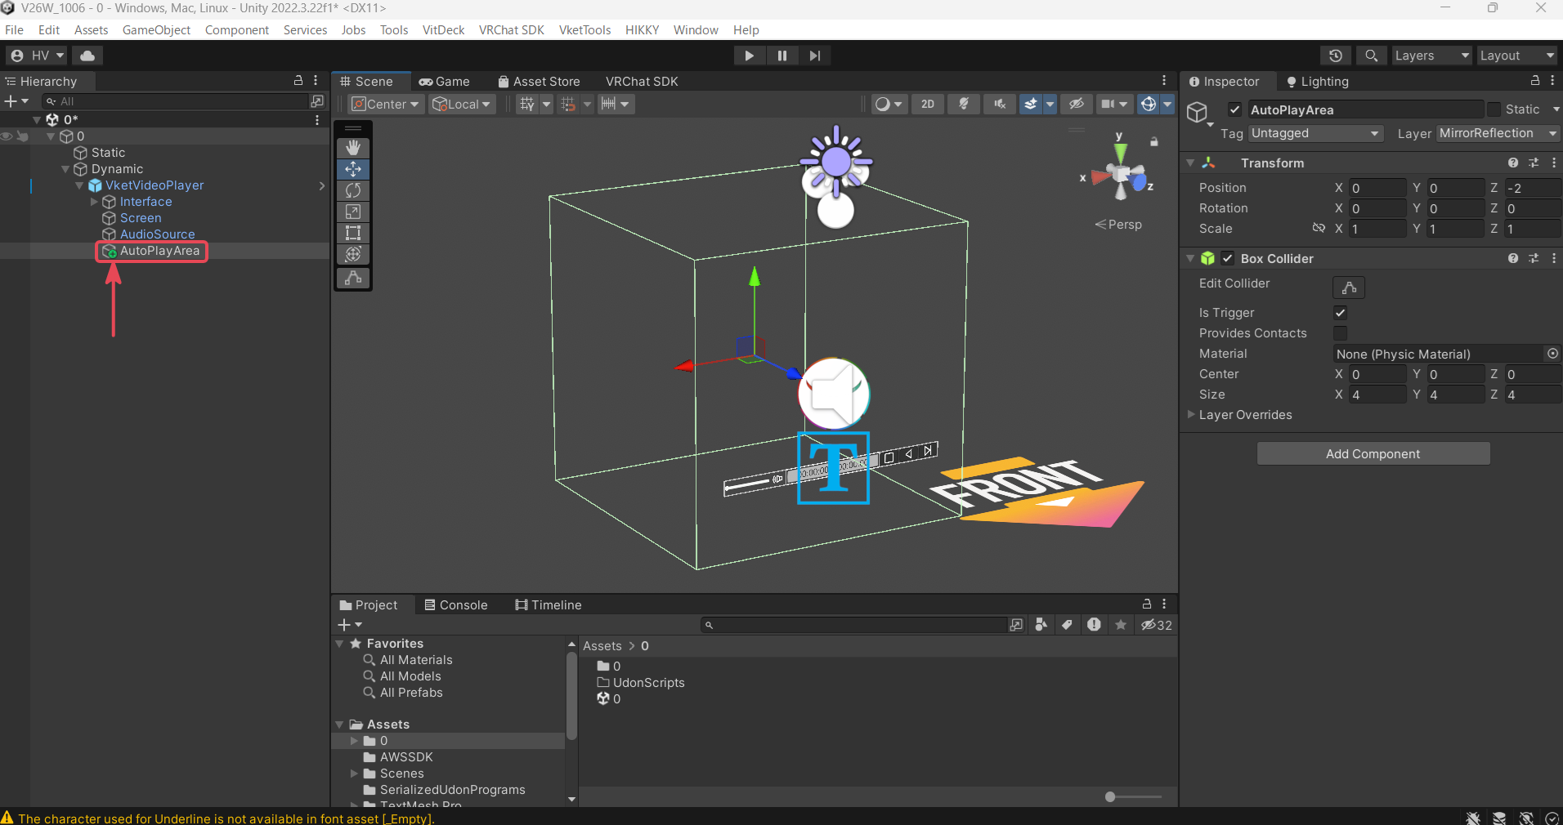
Task: Click the Play button
Action: coord(749,56)
